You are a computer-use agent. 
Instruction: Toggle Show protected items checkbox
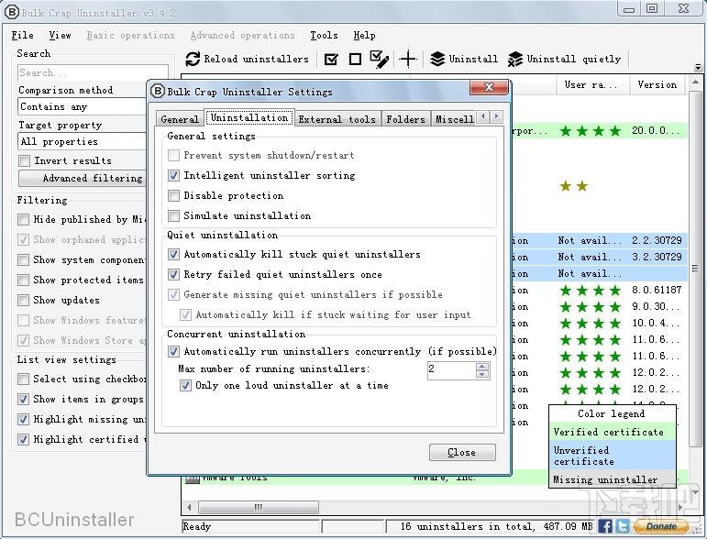[24, 280]
